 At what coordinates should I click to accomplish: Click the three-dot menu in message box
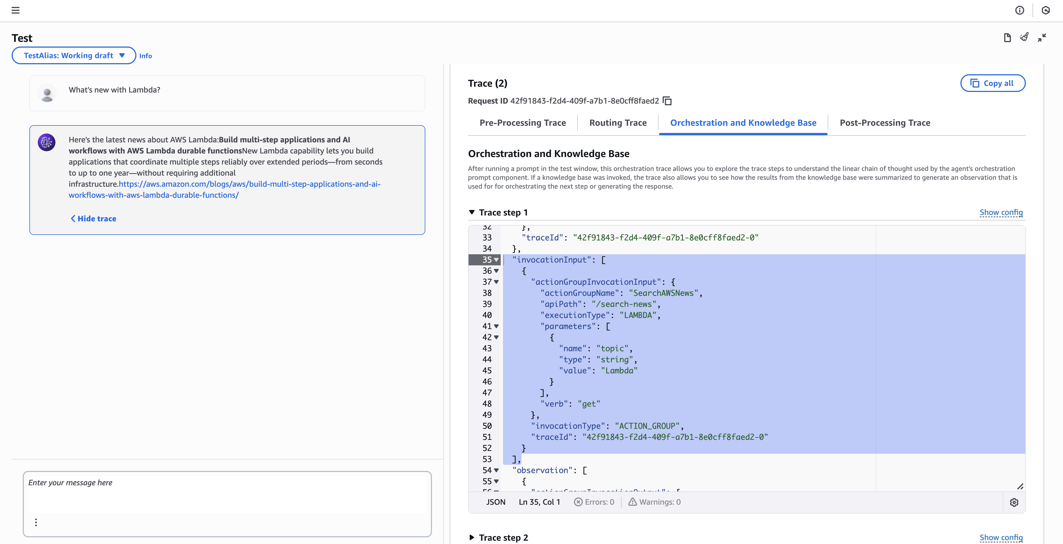(36, 522)
